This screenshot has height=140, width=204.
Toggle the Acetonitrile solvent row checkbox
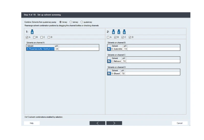pos(109,49)
